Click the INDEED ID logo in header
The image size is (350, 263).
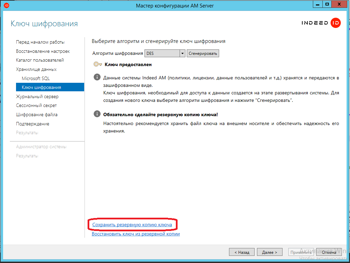click(x=321, y=23)
